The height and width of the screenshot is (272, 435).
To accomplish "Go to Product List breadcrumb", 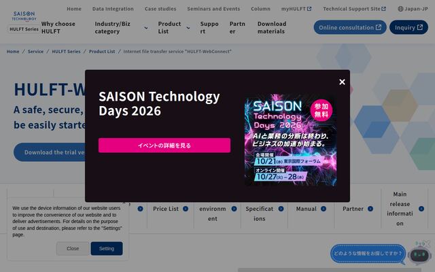I will [x=102, y=52].
